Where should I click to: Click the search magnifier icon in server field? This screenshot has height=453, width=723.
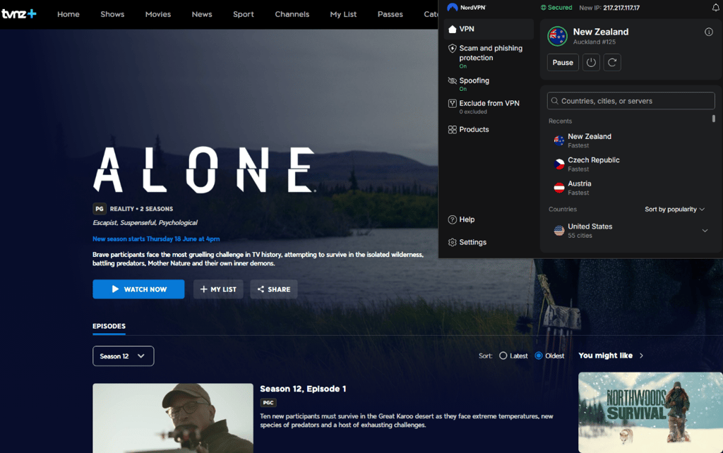click(555, 101)
